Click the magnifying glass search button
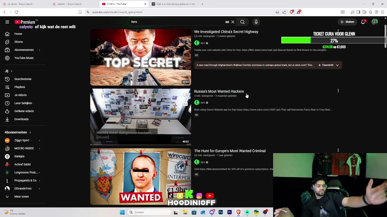 [x=242, y=22]
